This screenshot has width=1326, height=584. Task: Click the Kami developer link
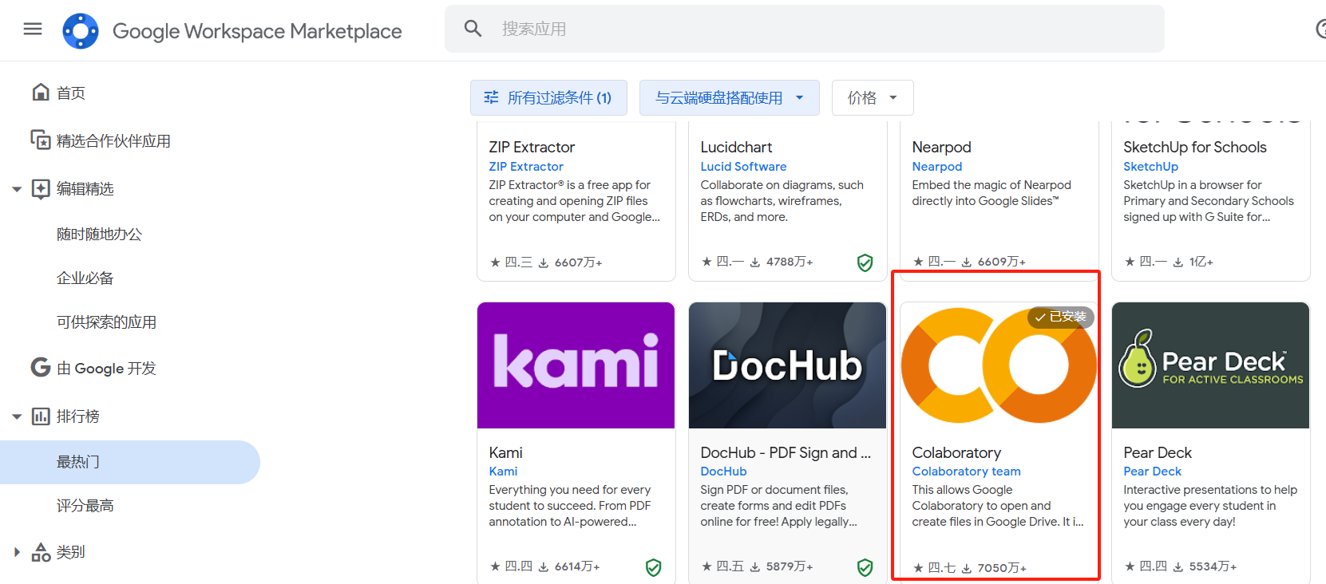pos(503,472)
